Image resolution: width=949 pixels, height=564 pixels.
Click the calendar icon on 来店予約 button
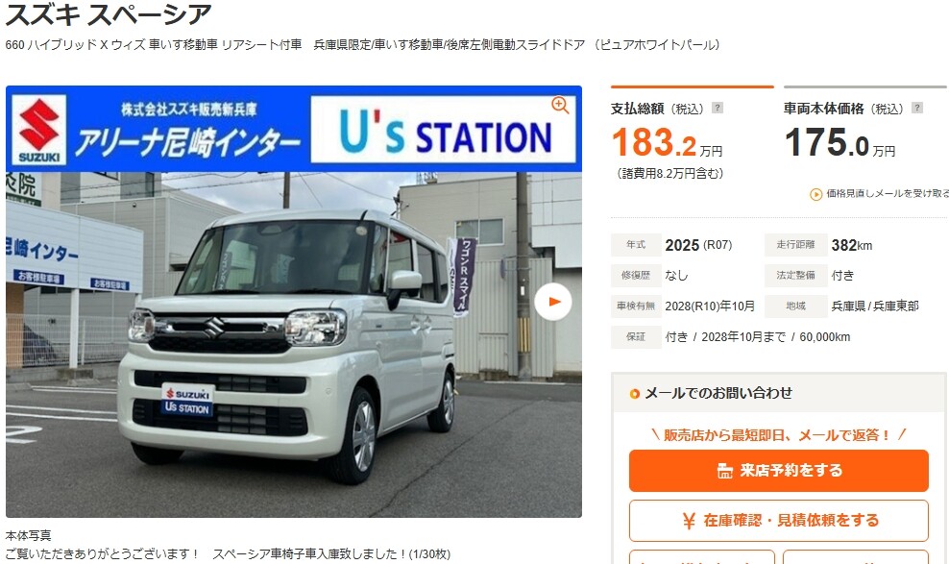coord(724,471)
